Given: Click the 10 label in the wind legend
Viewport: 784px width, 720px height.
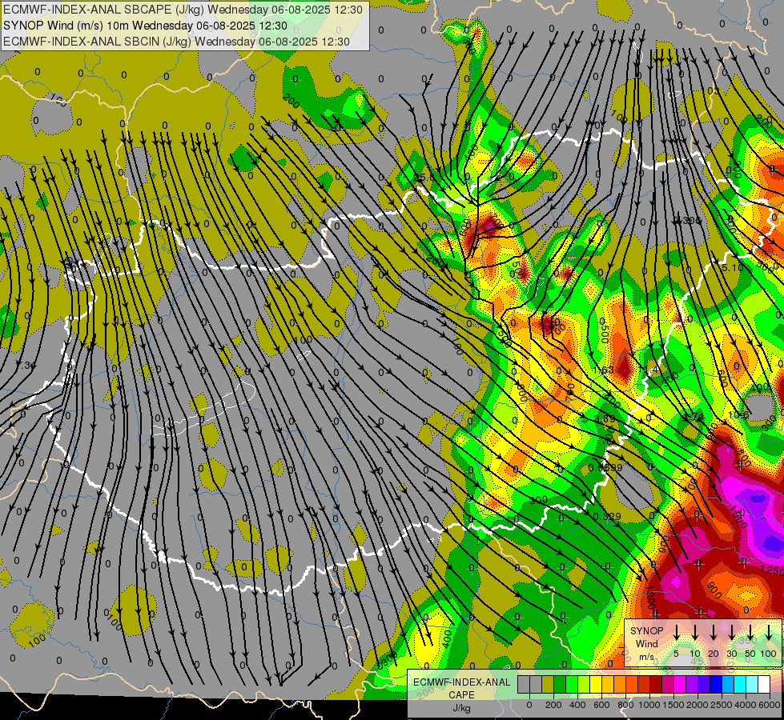Looking at the screenshot, I should point(695,654).
